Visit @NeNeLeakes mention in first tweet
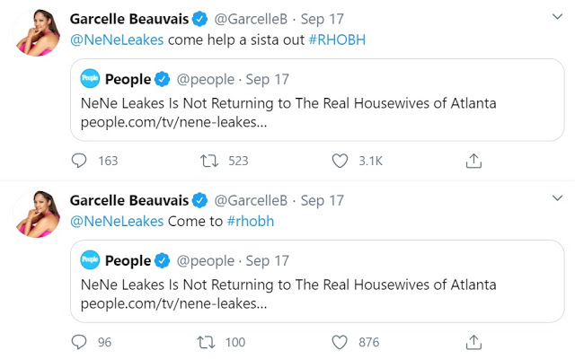This screenshot has height=359, width=575. [117, 39]
